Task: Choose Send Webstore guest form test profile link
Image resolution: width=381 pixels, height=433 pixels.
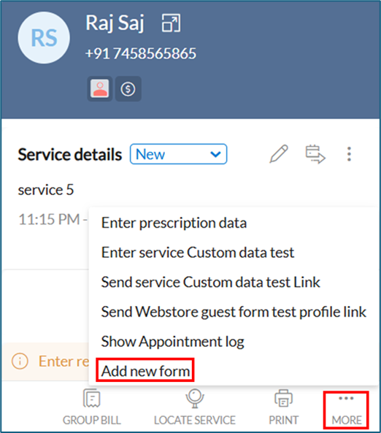Action: coord(234,312)
